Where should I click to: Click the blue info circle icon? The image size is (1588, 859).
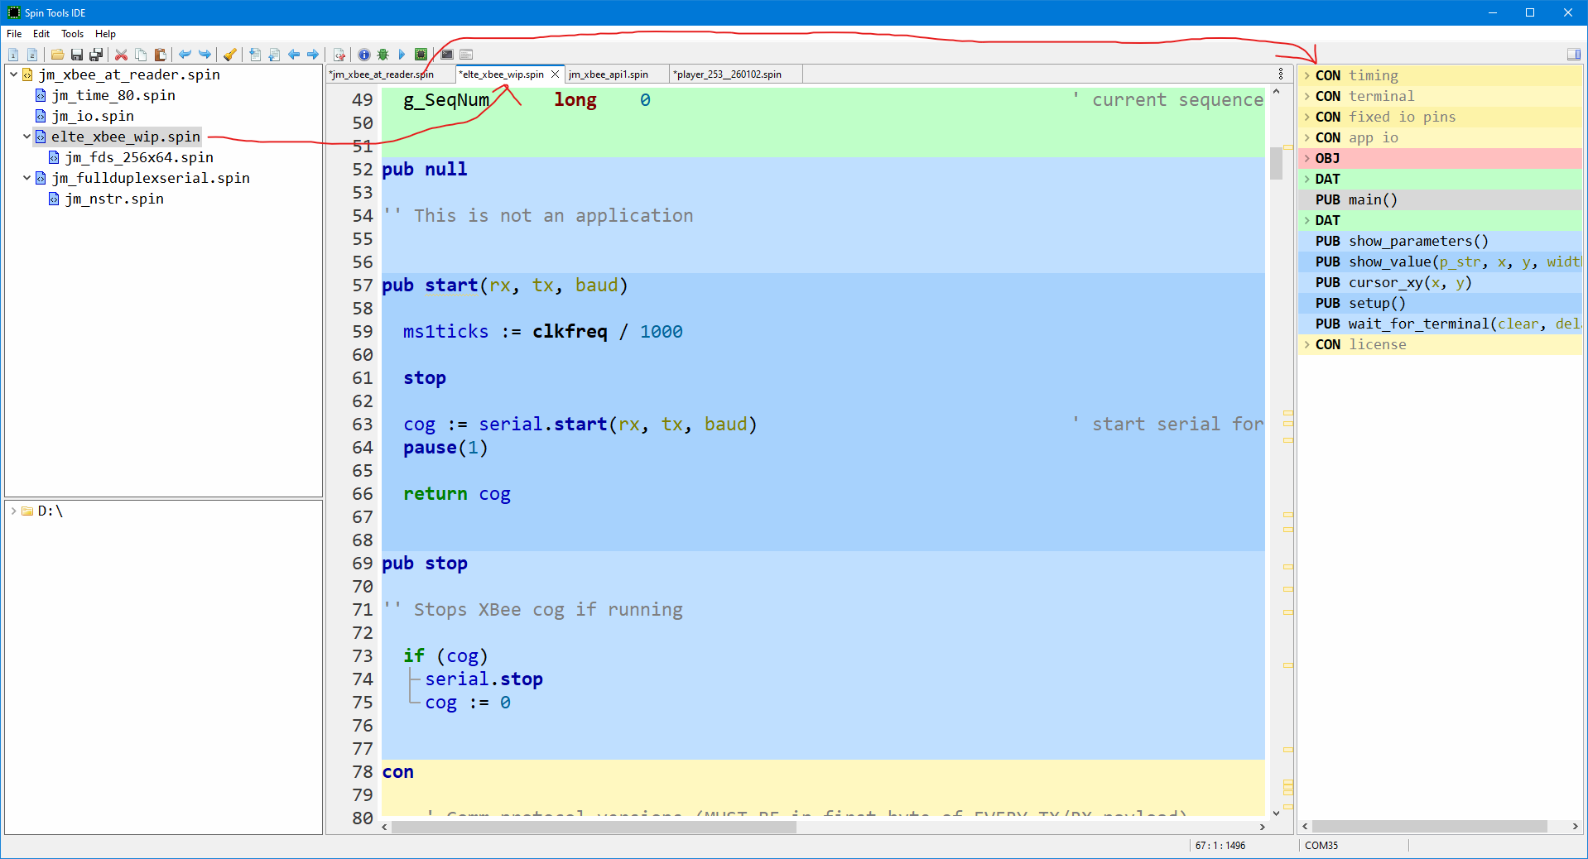364,55
